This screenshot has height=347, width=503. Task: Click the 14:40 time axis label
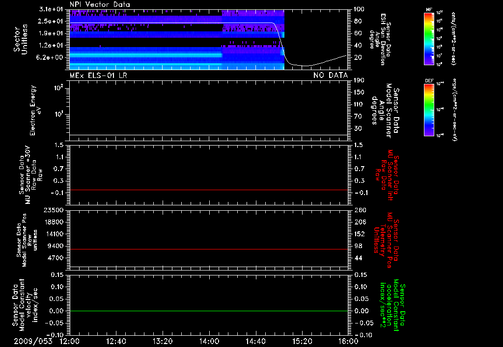point(255,341)
